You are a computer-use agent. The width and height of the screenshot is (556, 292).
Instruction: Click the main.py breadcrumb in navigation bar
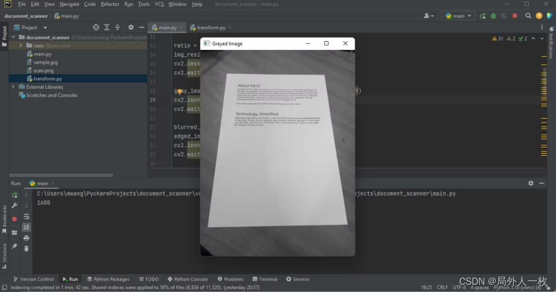[x=66, y=16]
